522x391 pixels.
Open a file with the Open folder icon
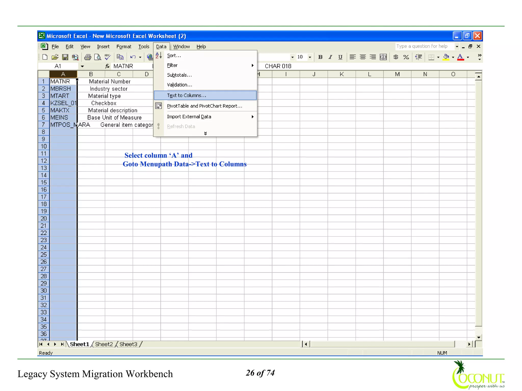pyautogui.click(x=55, y=57)
